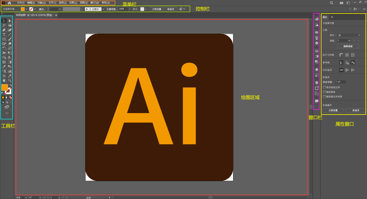This screenshot has width=367, height=199.
Task: Select the Zoom tool
Action: tap(10, 81)
